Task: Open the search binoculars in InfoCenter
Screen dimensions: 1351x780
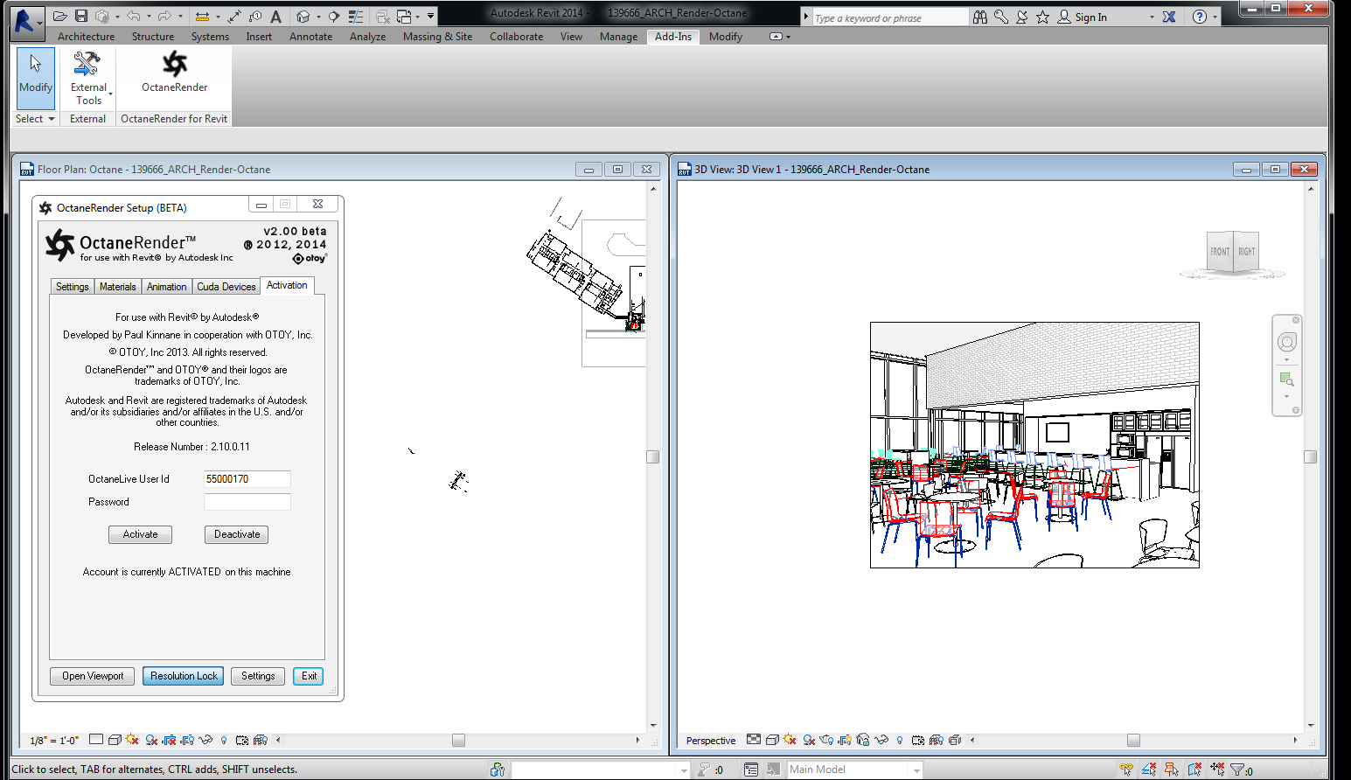Action: (980, 17)
